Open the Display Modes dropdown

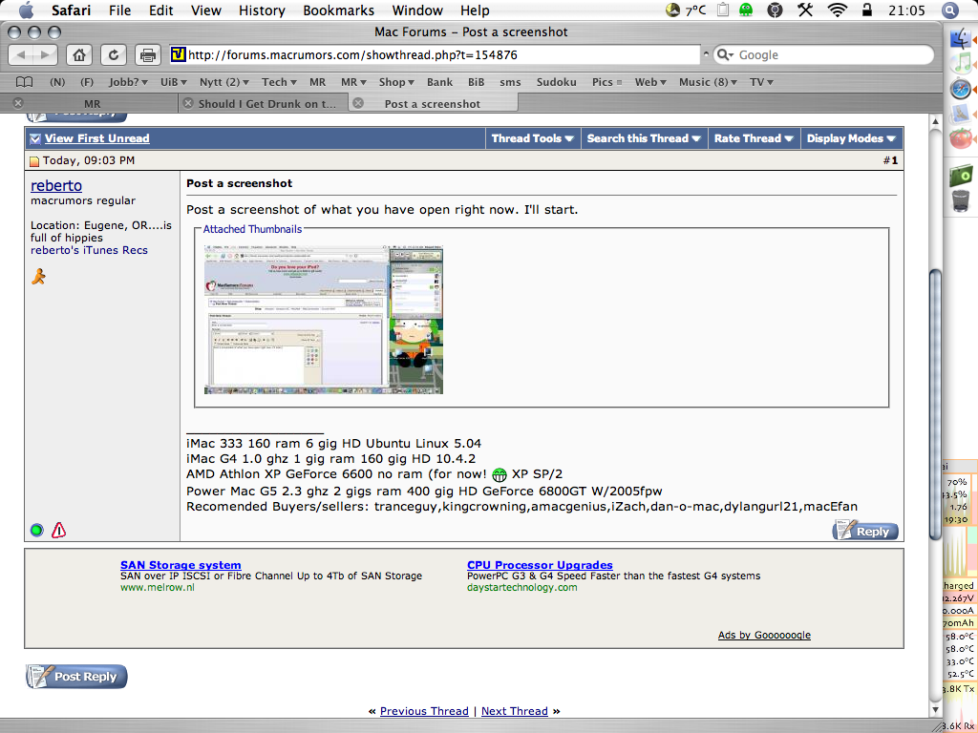click(851, 138)
